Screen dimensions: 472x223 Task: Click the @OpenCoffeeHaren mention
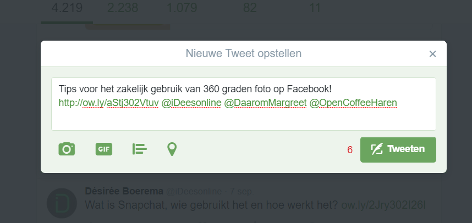tap(353, 103)
